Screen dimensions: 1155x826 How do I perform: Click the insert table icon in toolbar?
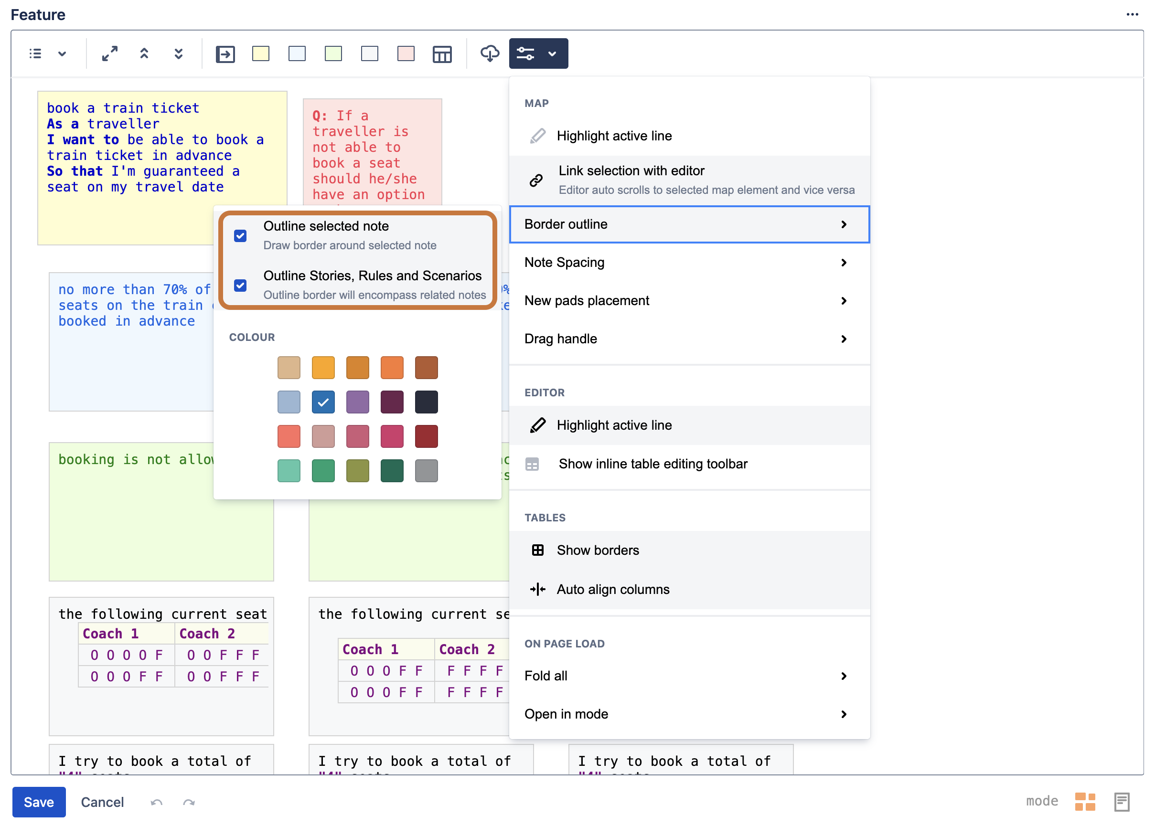(442, 54)
